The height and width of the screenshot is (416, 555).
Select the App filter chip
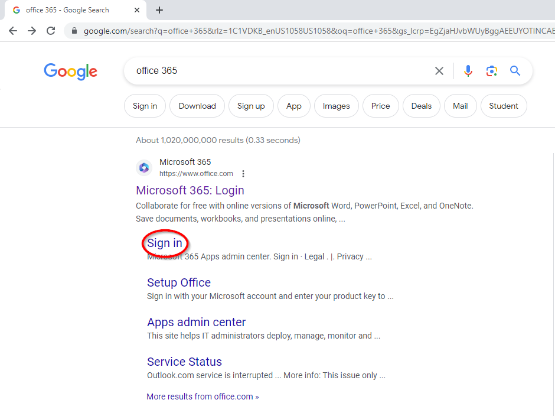pyautogui.click(x=294, y=106)
